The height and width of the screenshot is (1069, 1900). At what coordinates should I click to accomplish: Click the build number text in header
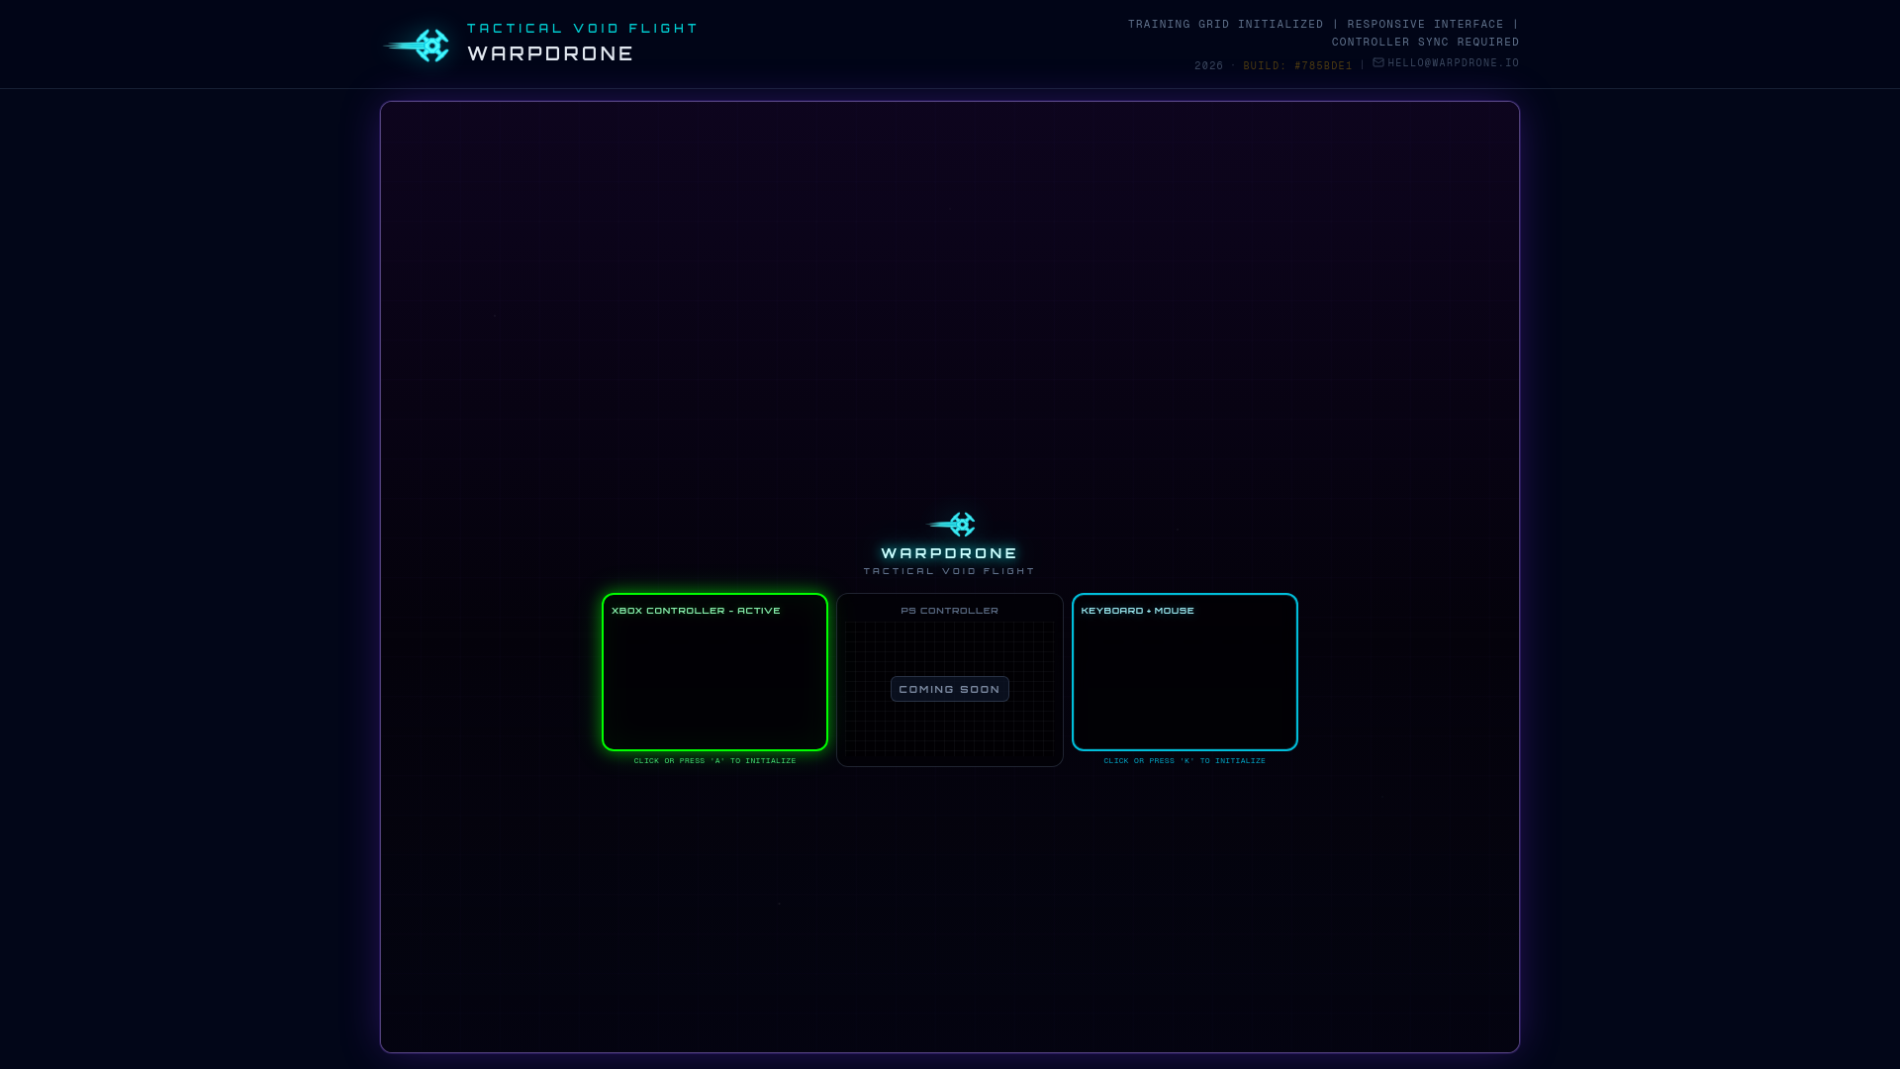click(1297, 66)
